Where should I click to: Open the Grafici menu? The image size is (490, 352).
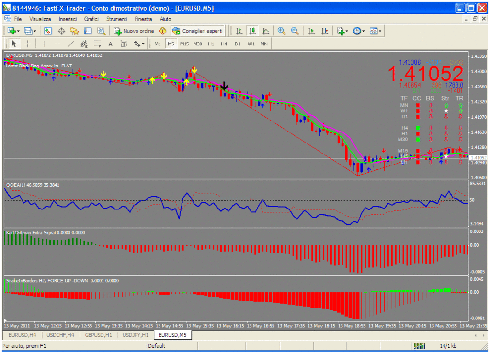pyautogui.click(x=91, y=19)
